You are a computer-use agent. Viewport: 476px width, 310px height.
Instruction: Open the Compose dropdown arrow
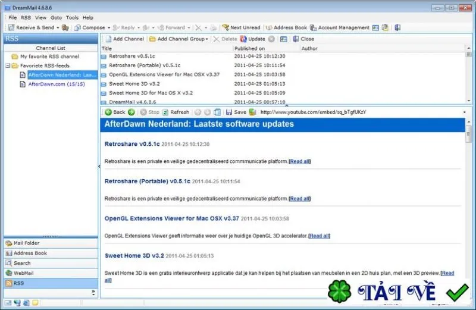[x=109, y=27]
